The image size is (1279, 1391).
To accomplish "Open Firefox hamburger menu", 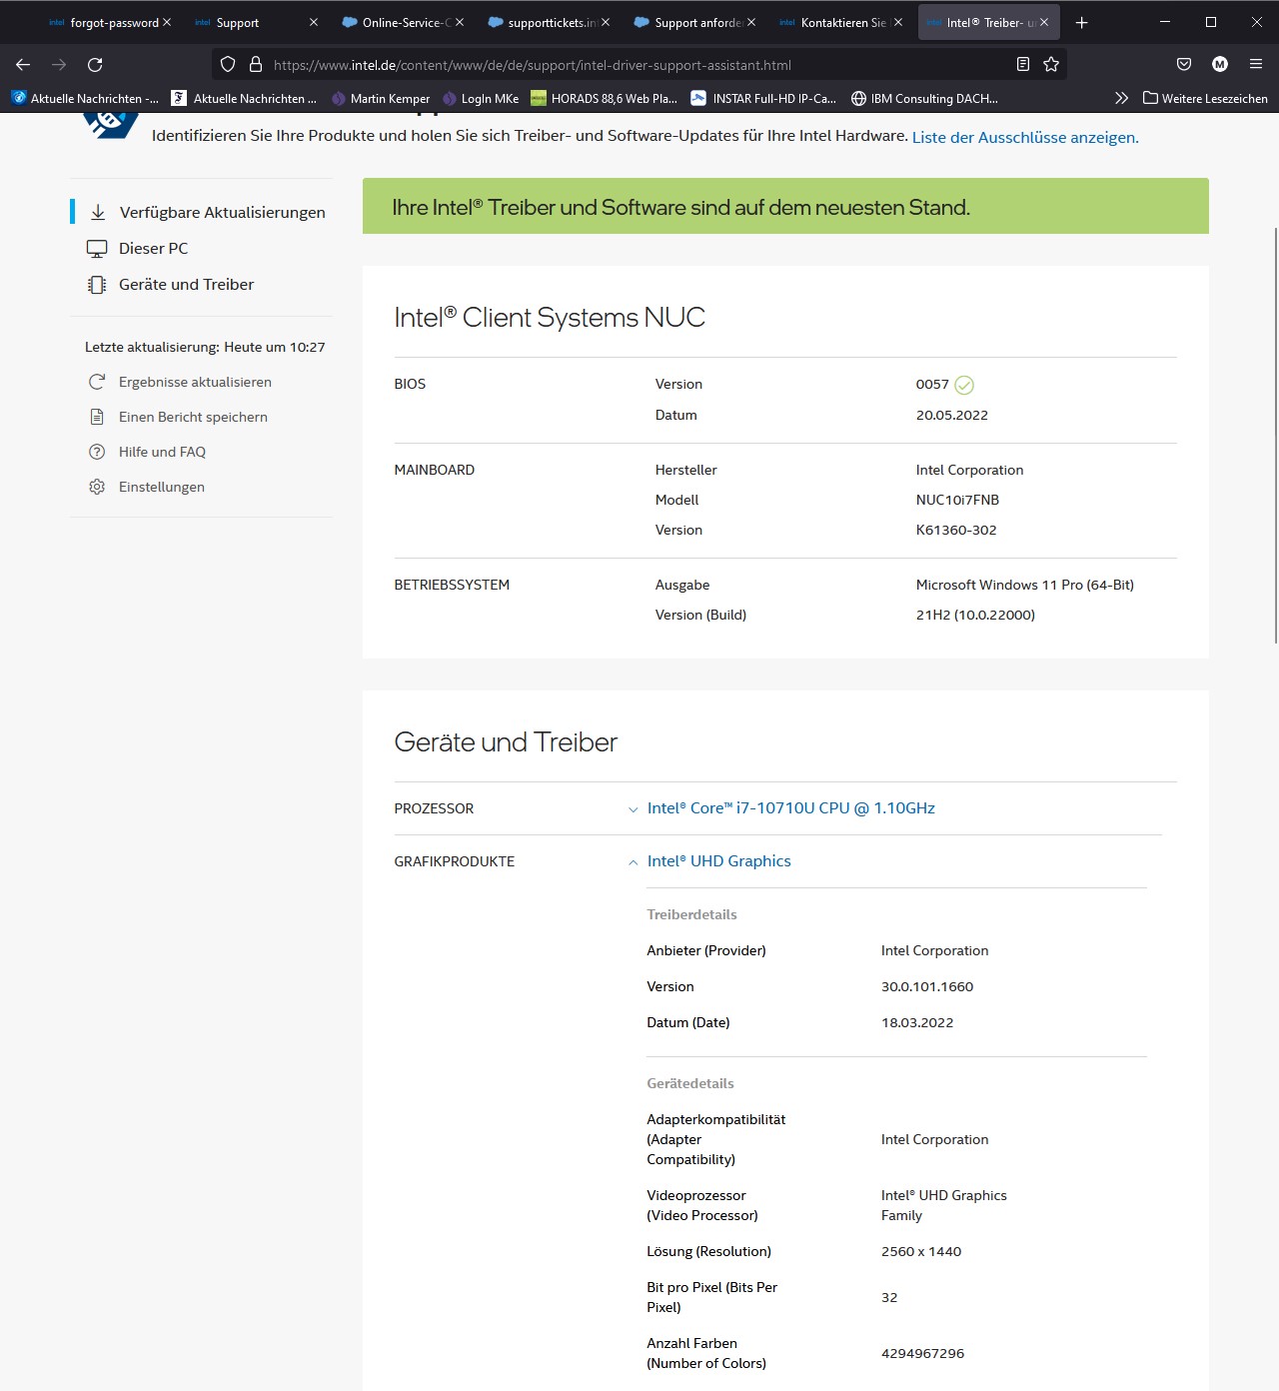I will tap(1256, 65).
